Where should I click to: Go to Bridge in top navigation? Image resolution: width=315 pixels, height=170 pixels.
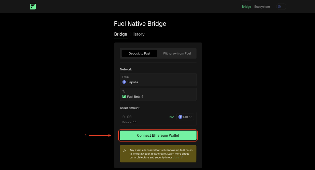(x=246, y=7)
